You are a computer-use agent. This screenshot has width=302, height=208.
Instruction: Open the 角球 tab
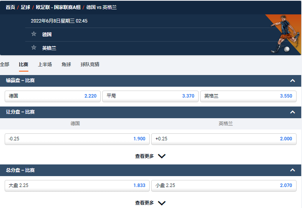66,65
